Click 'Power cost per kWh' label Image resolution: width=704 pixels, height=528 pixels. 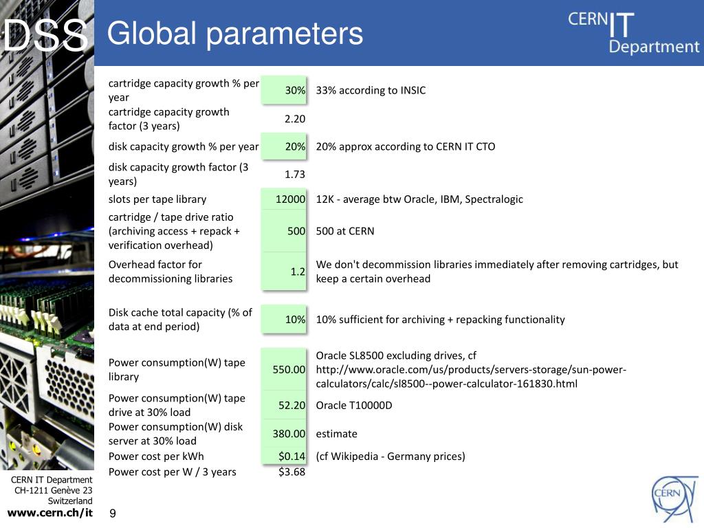156,456
